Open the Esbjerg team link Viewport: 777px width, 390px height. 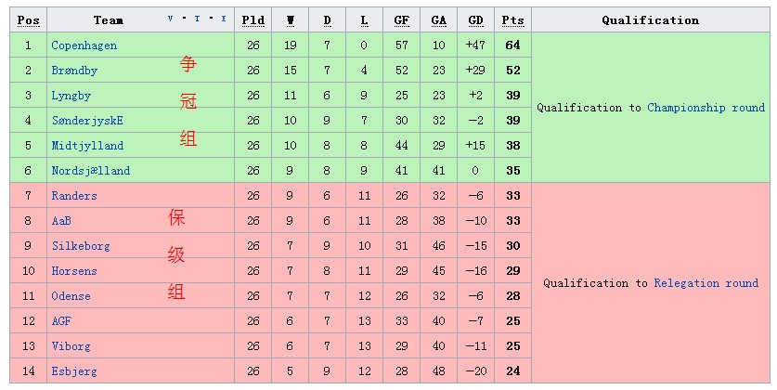click(x=74, y=371)
